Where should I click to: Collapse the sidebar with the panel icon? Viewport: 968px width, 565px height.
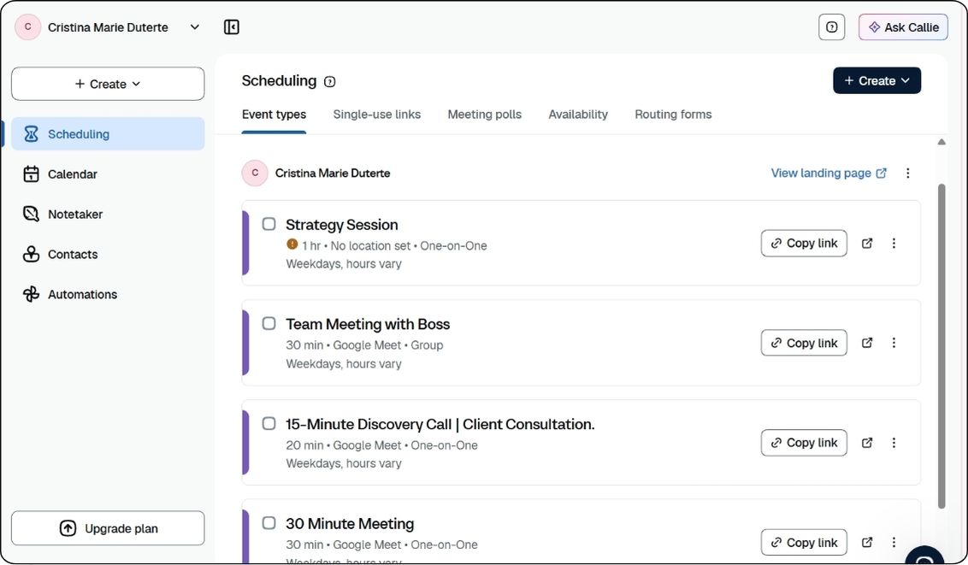tap(232, 27)
